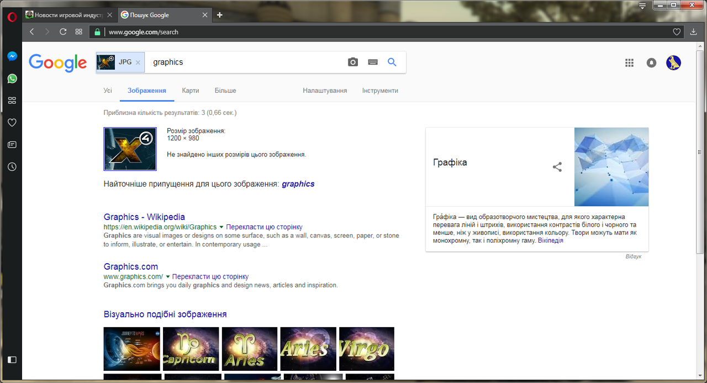
Task: Open the tabs menu icon above window controls
Action: click(x=642, y=6)
